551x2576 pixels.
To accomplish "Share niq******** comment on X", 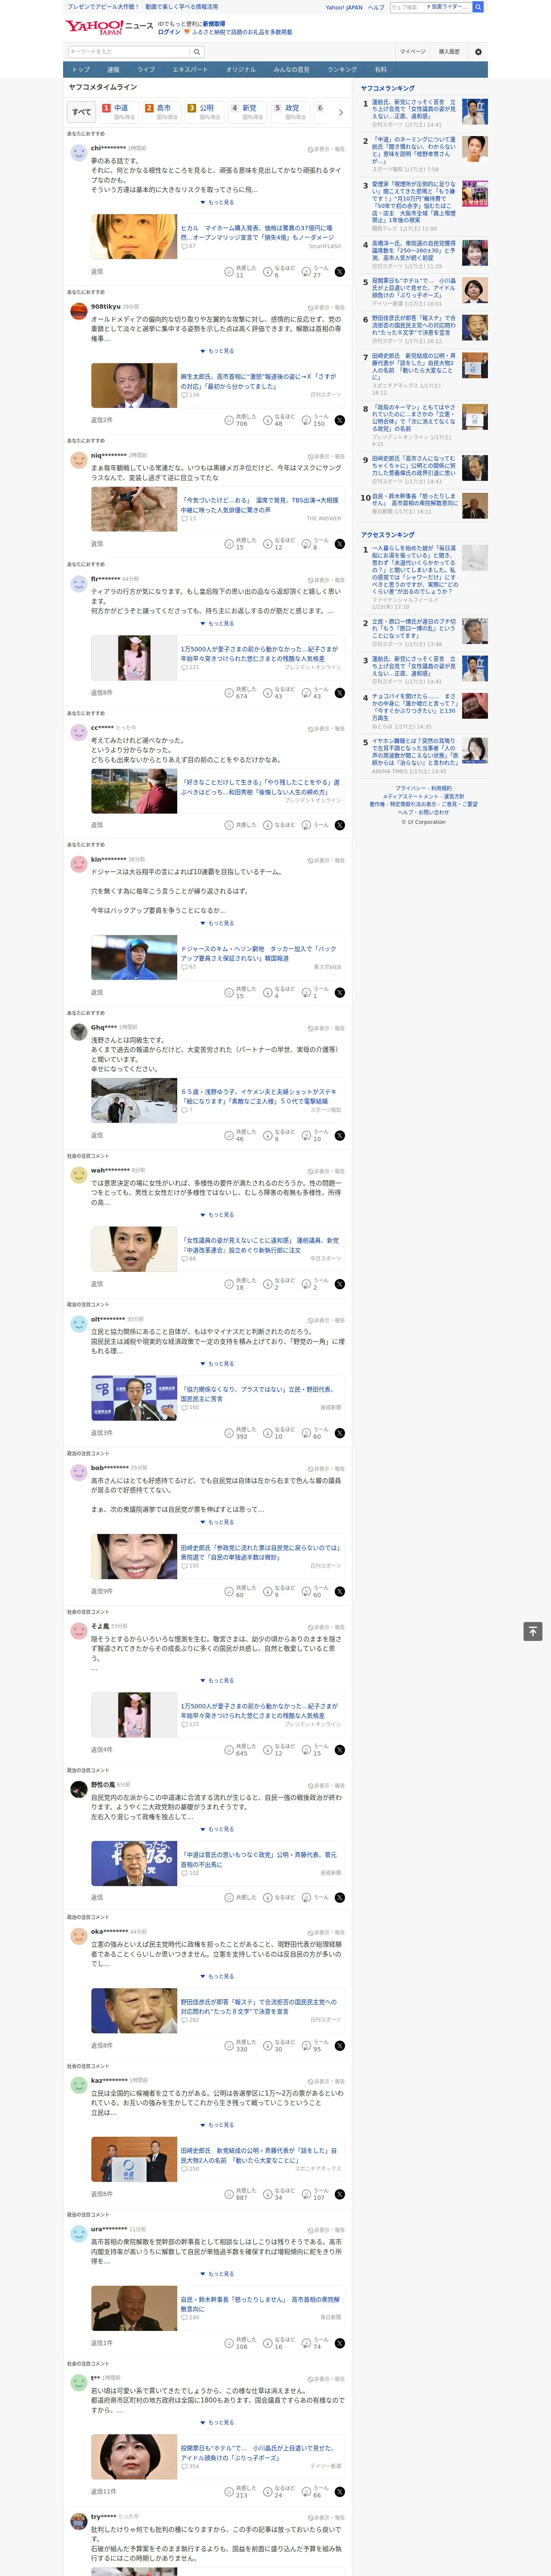I will pos(340,544).
